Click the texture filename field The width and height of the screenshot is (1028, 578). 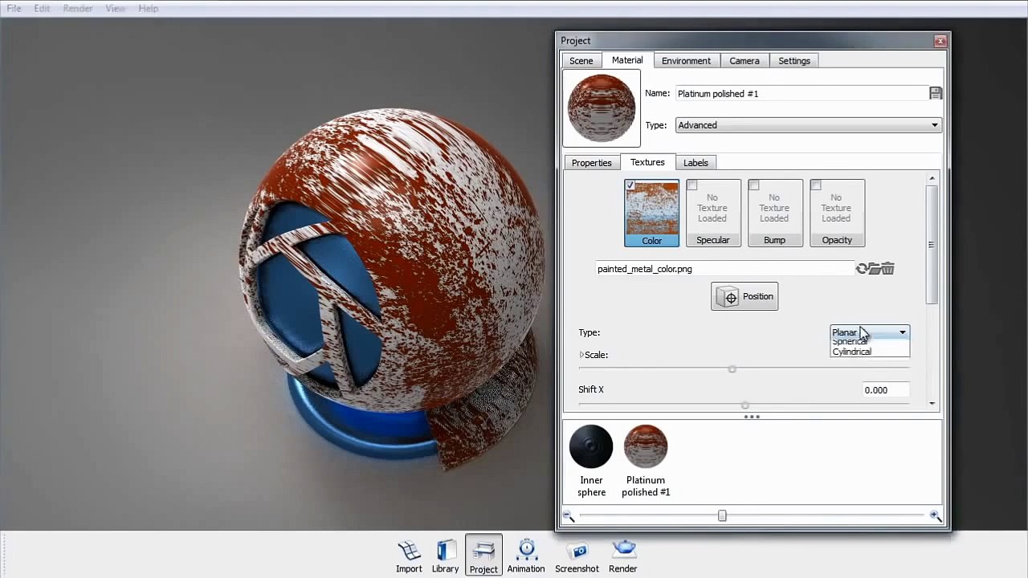725,269
